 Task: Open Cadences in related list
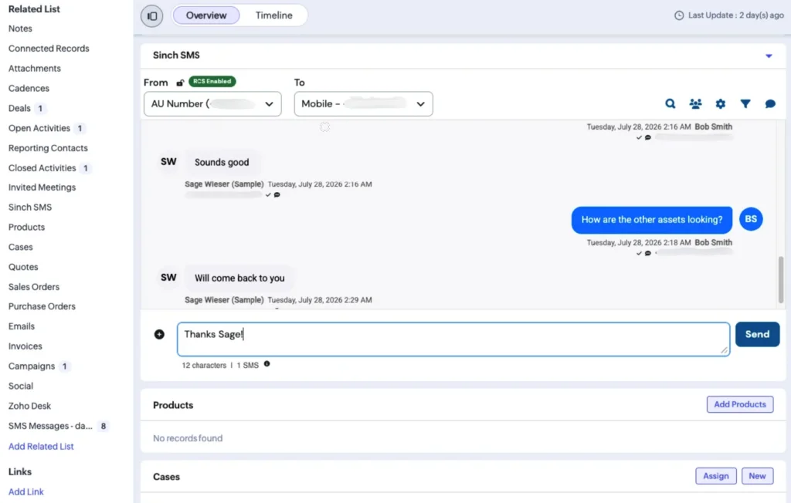coord(29,88)
